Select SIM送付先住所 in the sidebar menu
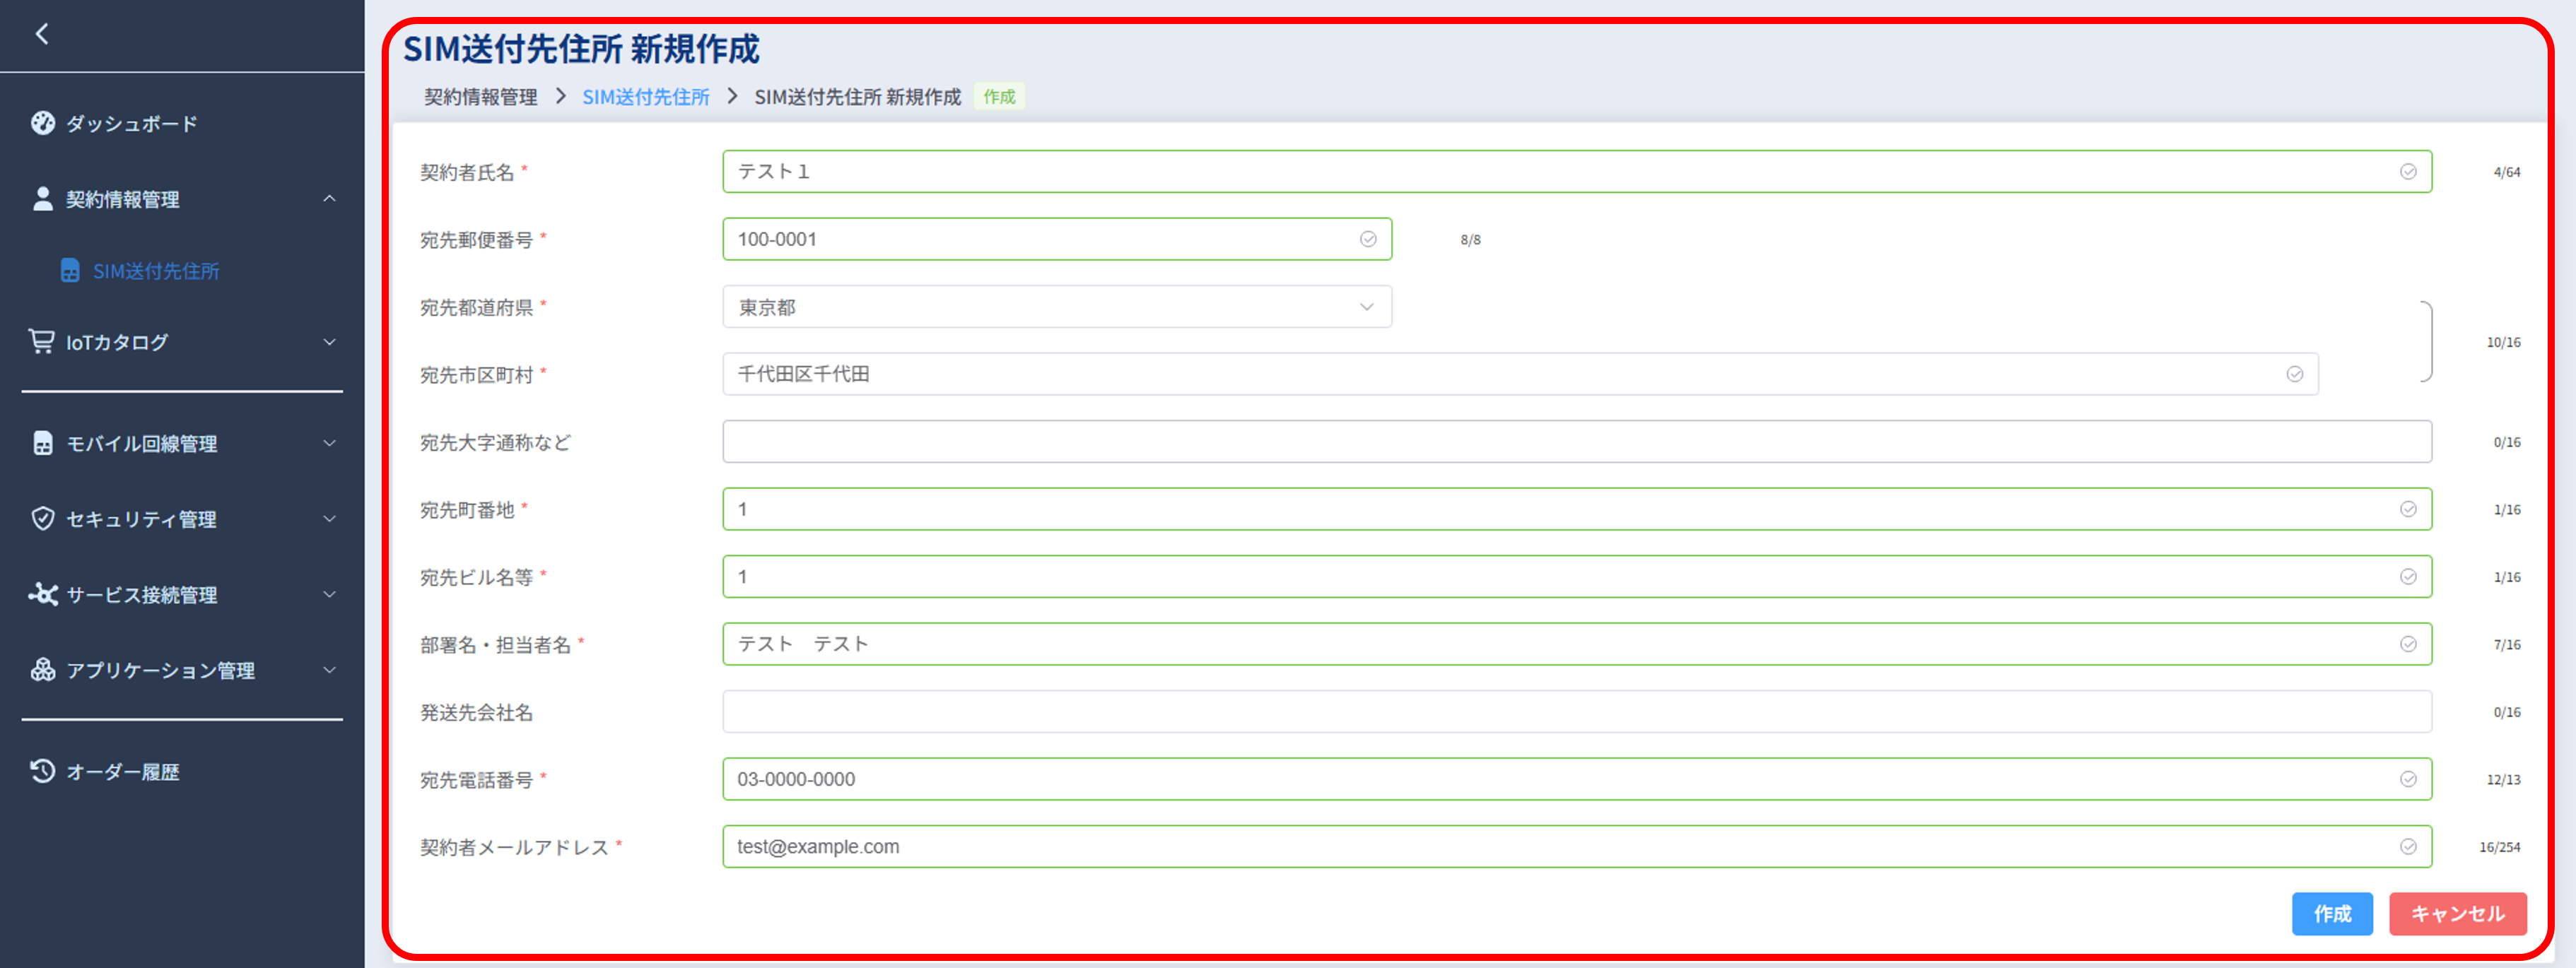Viewport: 2576px width, 968px height. point(155,270)
